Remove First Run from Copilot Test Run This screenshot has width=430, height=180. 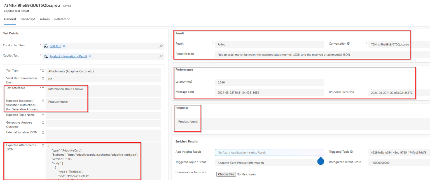pyautogui.click(x=64, y=46)
